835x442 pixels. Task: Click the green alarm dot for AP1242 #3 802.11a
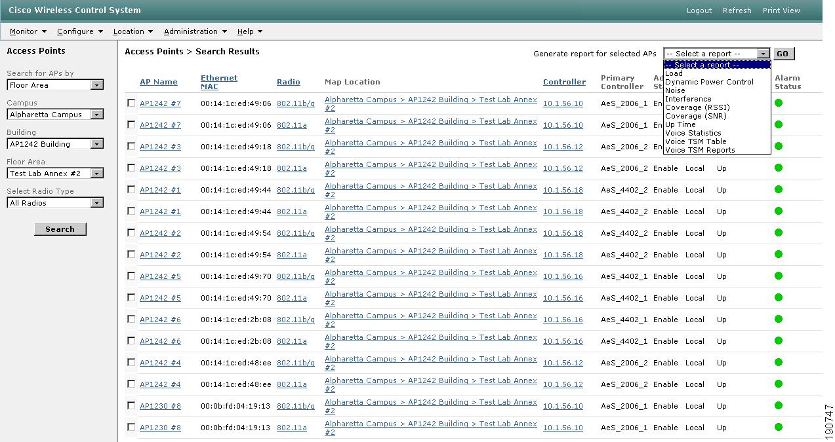pos(779,168)
